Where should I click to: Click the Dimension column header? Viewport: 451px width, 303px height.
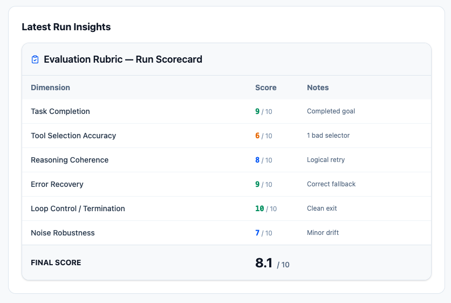[x=50, y=87]
